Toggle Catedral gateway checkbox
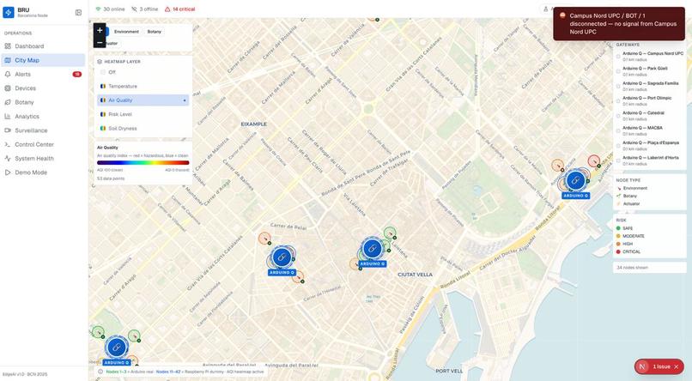This screenshot has width=692, height=381. (x=618, y=116)
